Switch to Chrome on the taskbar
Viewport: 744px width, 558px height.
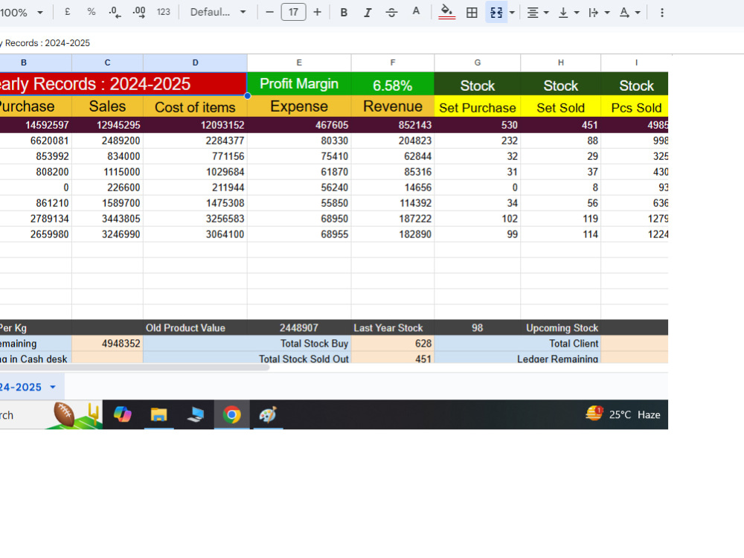pos(231,414)
